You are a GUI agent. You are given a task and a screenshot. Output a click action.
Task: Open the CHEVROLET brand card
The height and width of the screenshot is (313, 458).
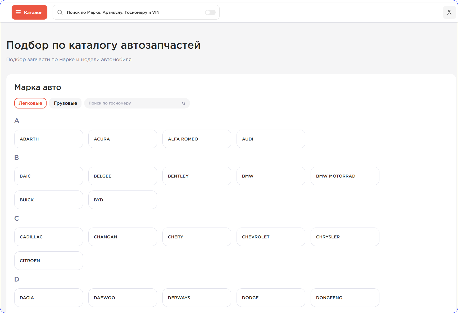tap(271, 237)
